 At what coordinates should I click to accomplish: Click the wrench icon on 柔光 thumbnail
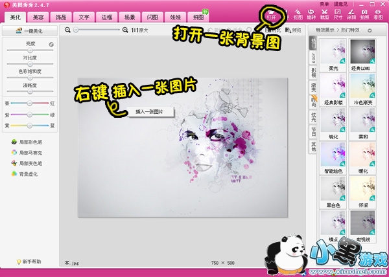point(342,61)
